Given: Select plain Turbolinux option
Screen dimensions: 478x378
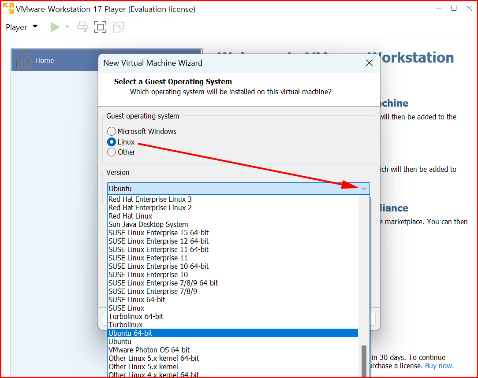Looking at the screenshot, I should coord(233,325).
